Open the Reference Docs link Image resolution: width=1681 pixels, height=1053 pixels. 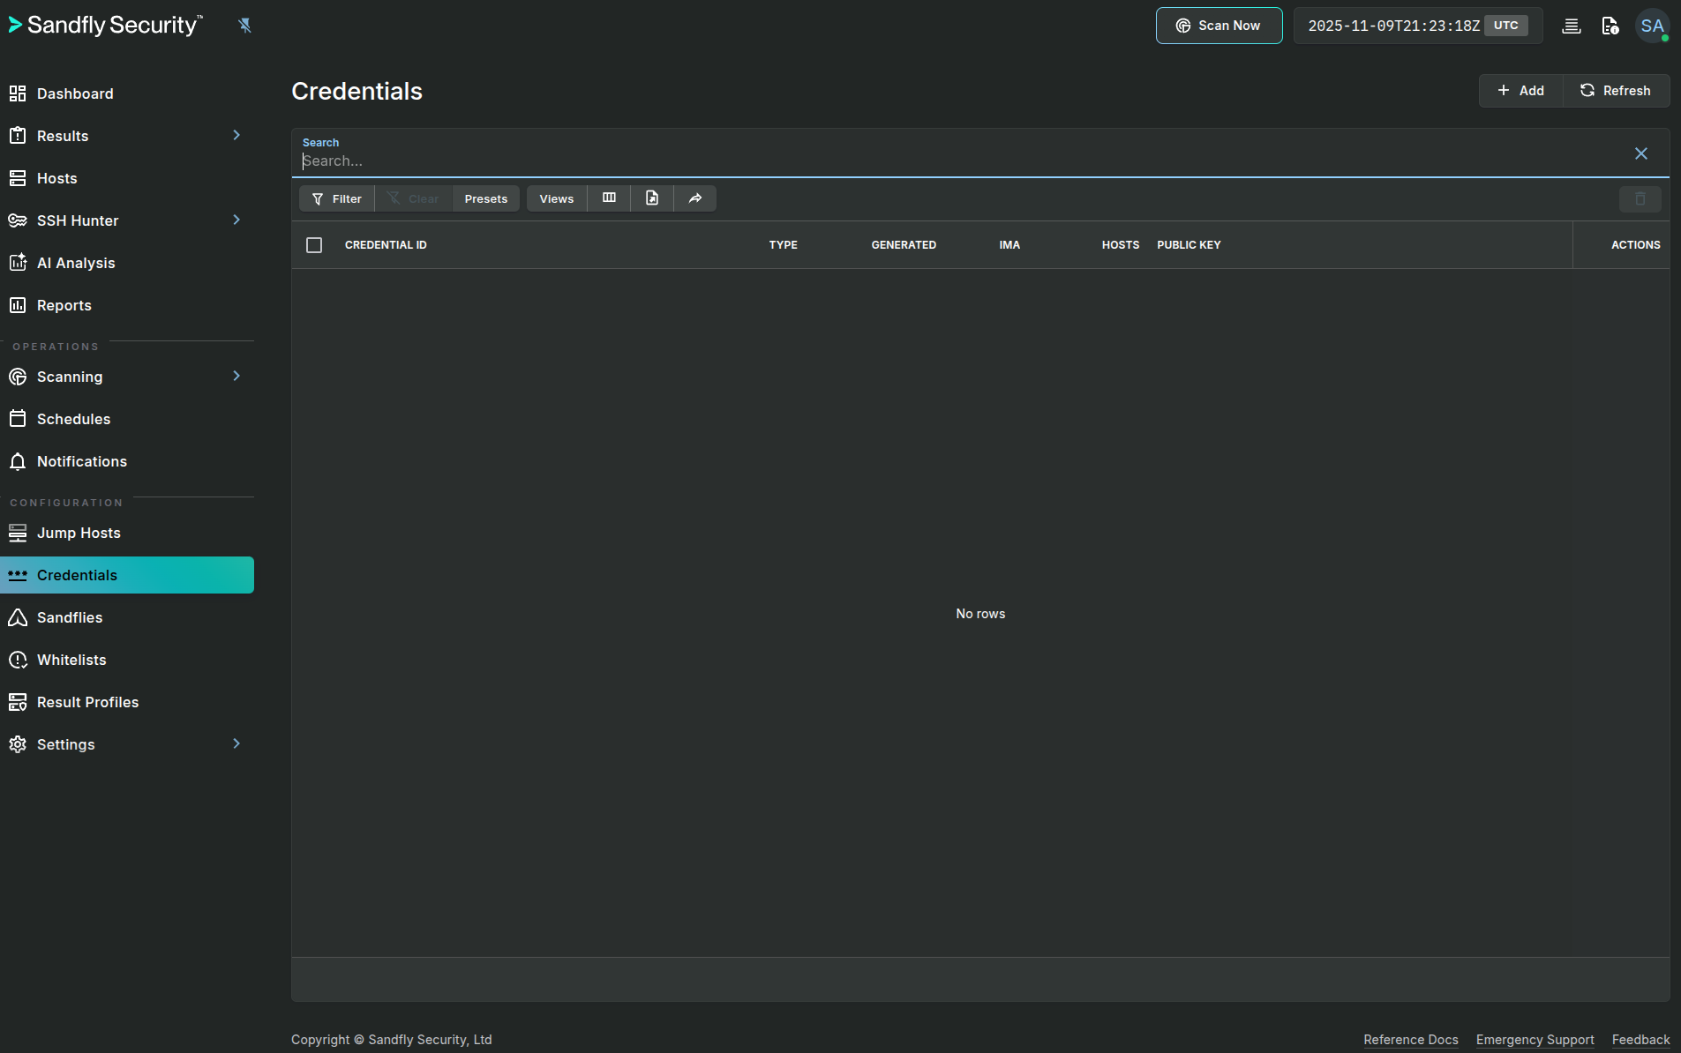(x=1410, y=1039)
